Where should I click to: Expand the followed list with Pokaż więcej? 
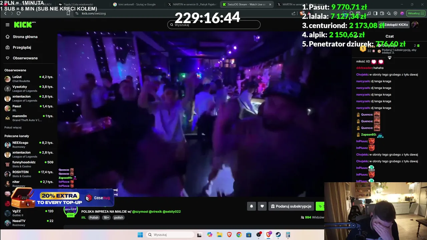[x=13, y=127]
